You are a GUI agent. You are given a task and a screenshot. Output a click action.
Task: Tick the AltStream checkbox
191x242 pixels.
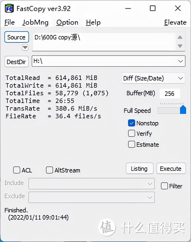tap(50, 170)
